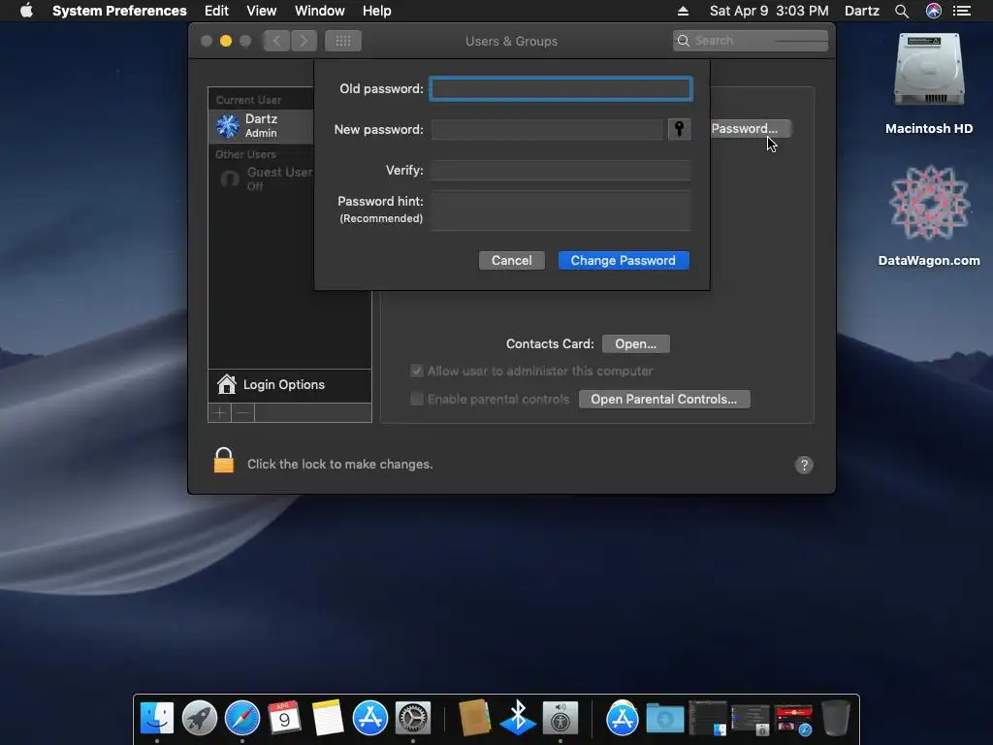Click the Change Password button
This screenshot has height=745, width=993.
624,260
